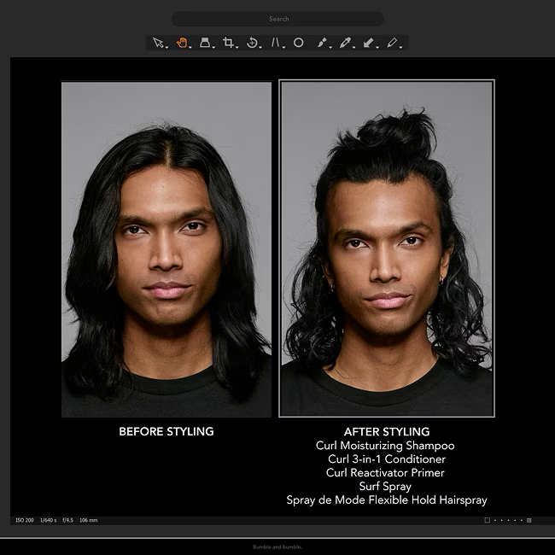Switch to grid view icon in status bar
Viewport: 555px width, 555px height.
[x=529, y=520]
